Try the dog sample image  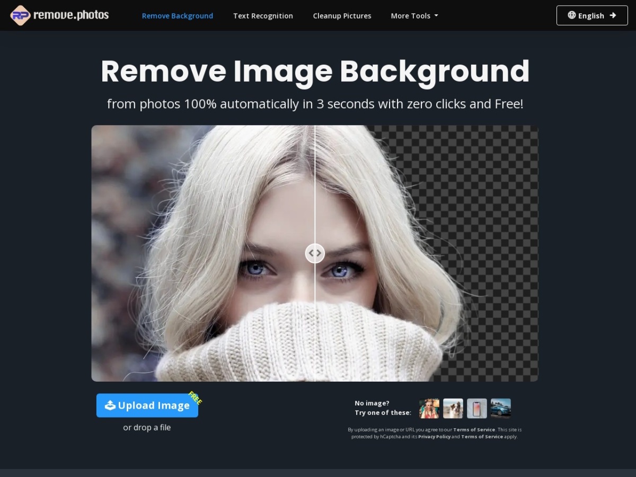[453, 408]
